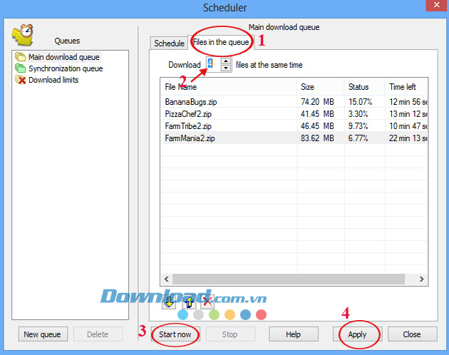Click the 41.45 MB size cell
449x355 pixels.
coord(317,114)
